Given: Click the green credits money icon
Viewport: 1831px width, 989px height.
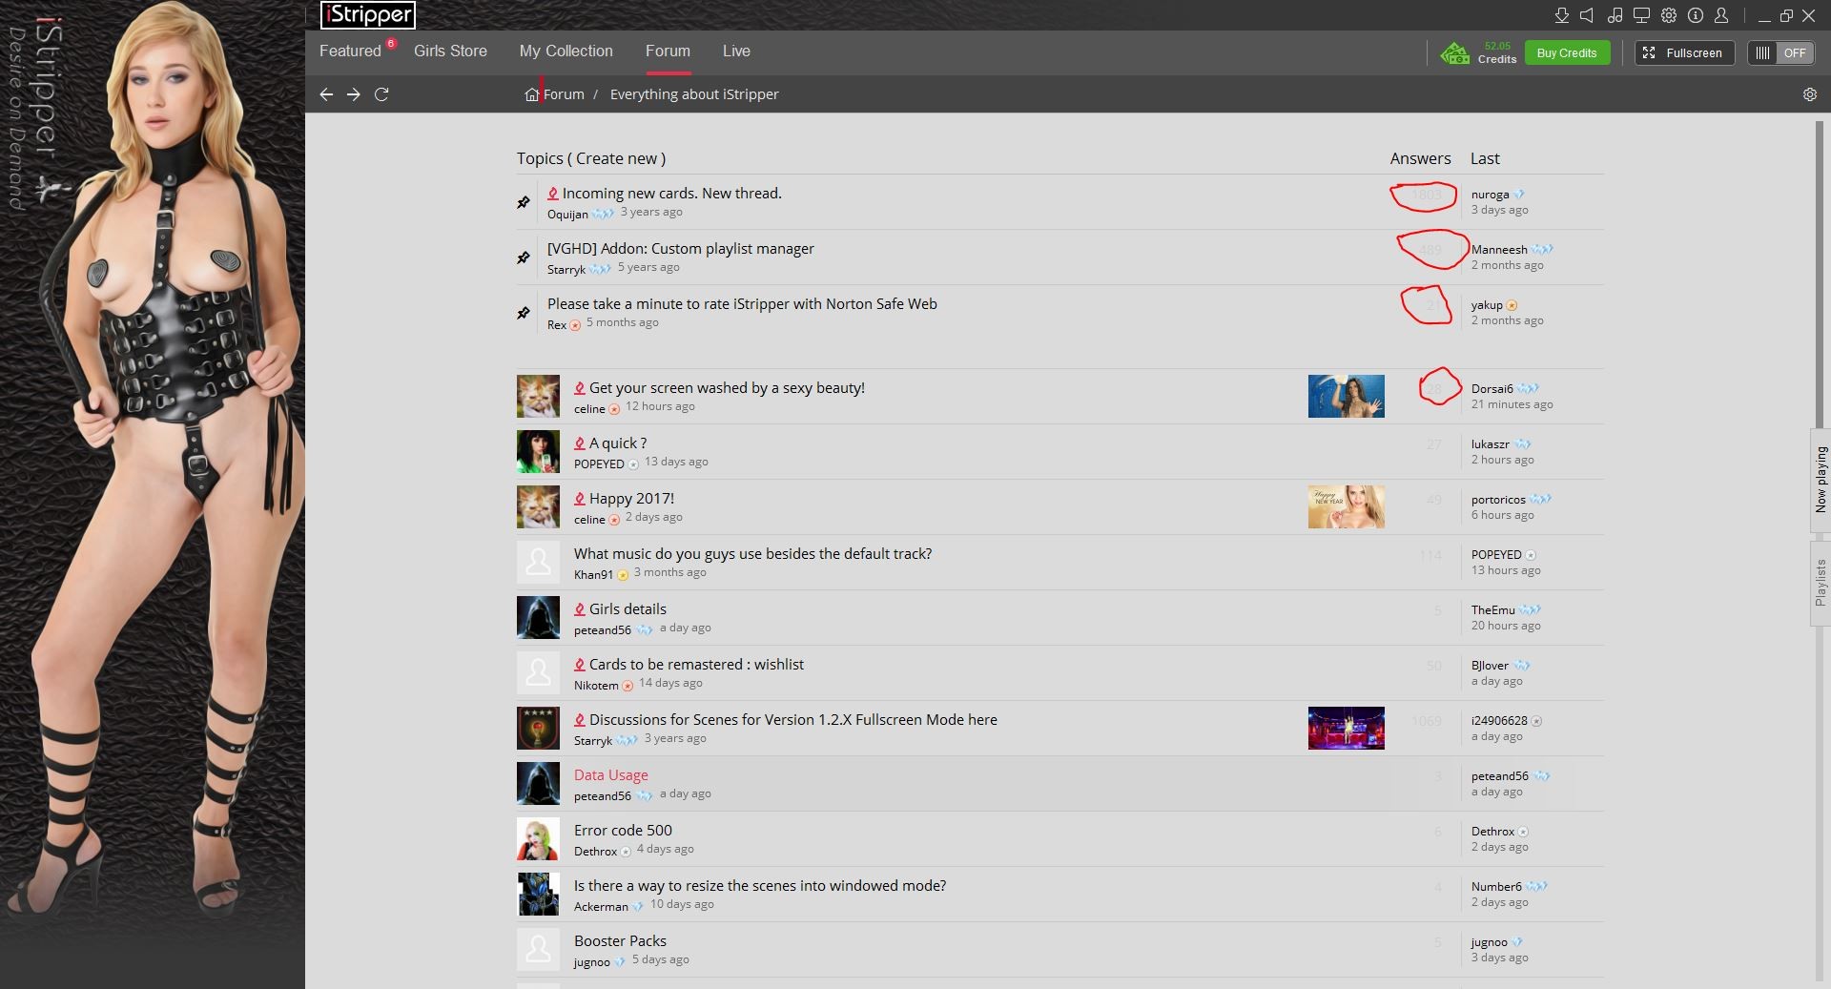Looking at the screenshot, I should pos(1454,53).
